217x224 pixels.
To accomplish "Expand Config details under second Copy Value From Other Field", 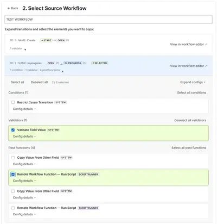I will tap(24, 198).
